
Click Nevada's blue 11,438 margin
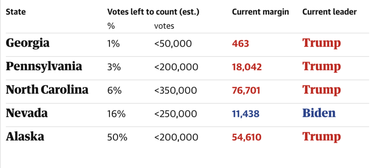246,114
